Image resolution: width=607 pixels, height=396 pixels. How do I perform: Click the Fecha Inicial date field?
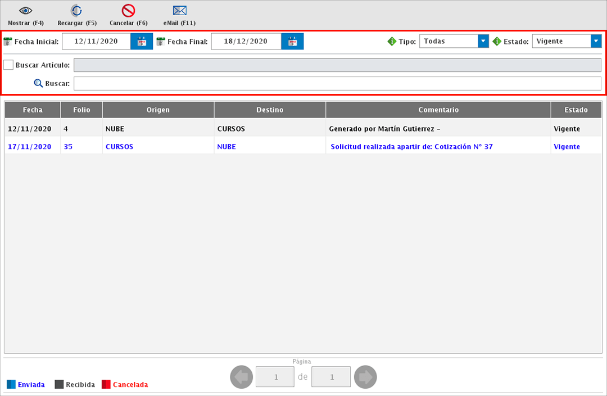(x=96, y=42)
